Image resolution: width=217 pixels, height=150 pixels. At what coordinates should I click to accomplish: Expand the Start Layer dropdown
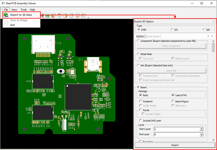201,129
